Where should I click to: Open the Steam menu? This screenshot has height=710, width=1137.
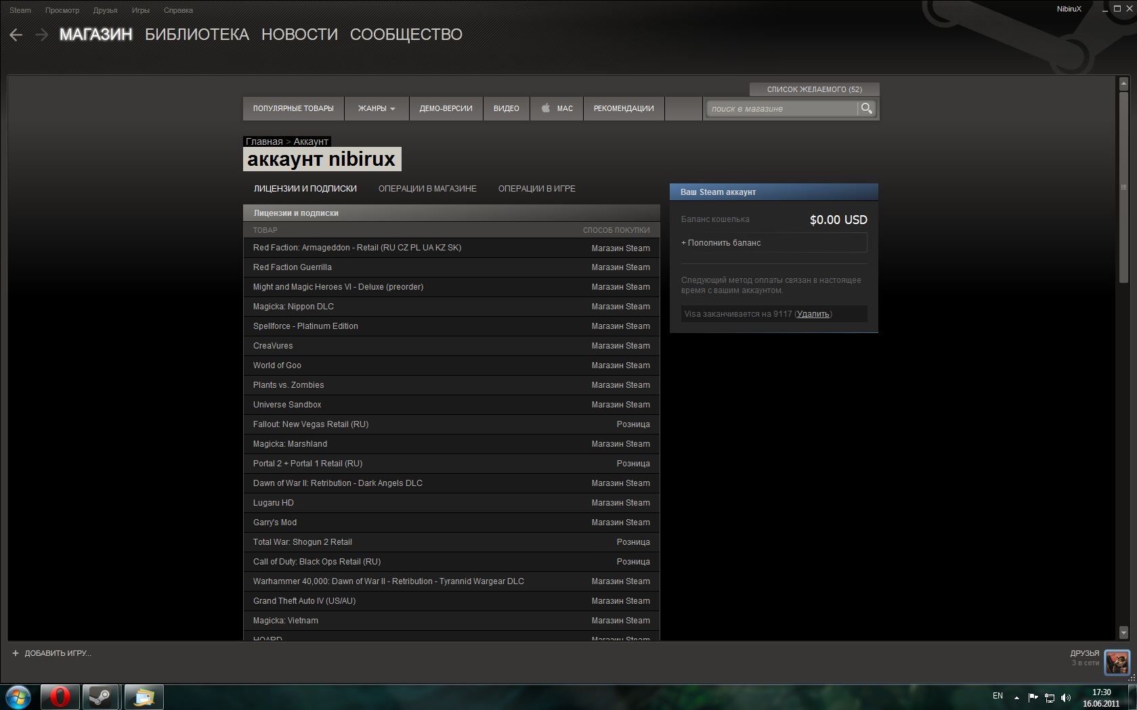20,10
